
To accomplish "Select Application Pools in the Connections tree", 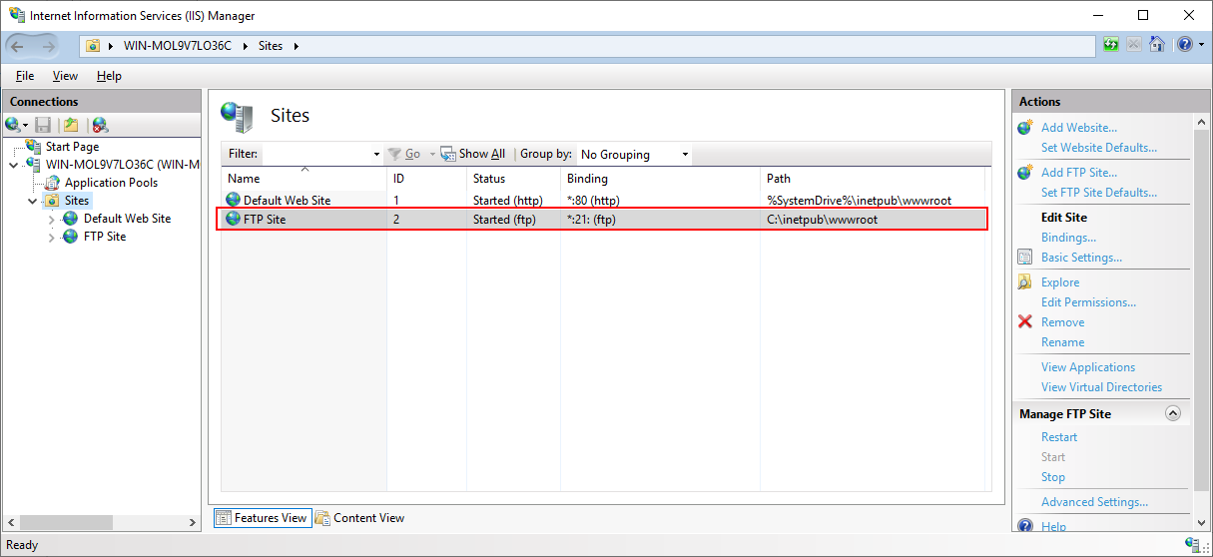I will (111, 183).
